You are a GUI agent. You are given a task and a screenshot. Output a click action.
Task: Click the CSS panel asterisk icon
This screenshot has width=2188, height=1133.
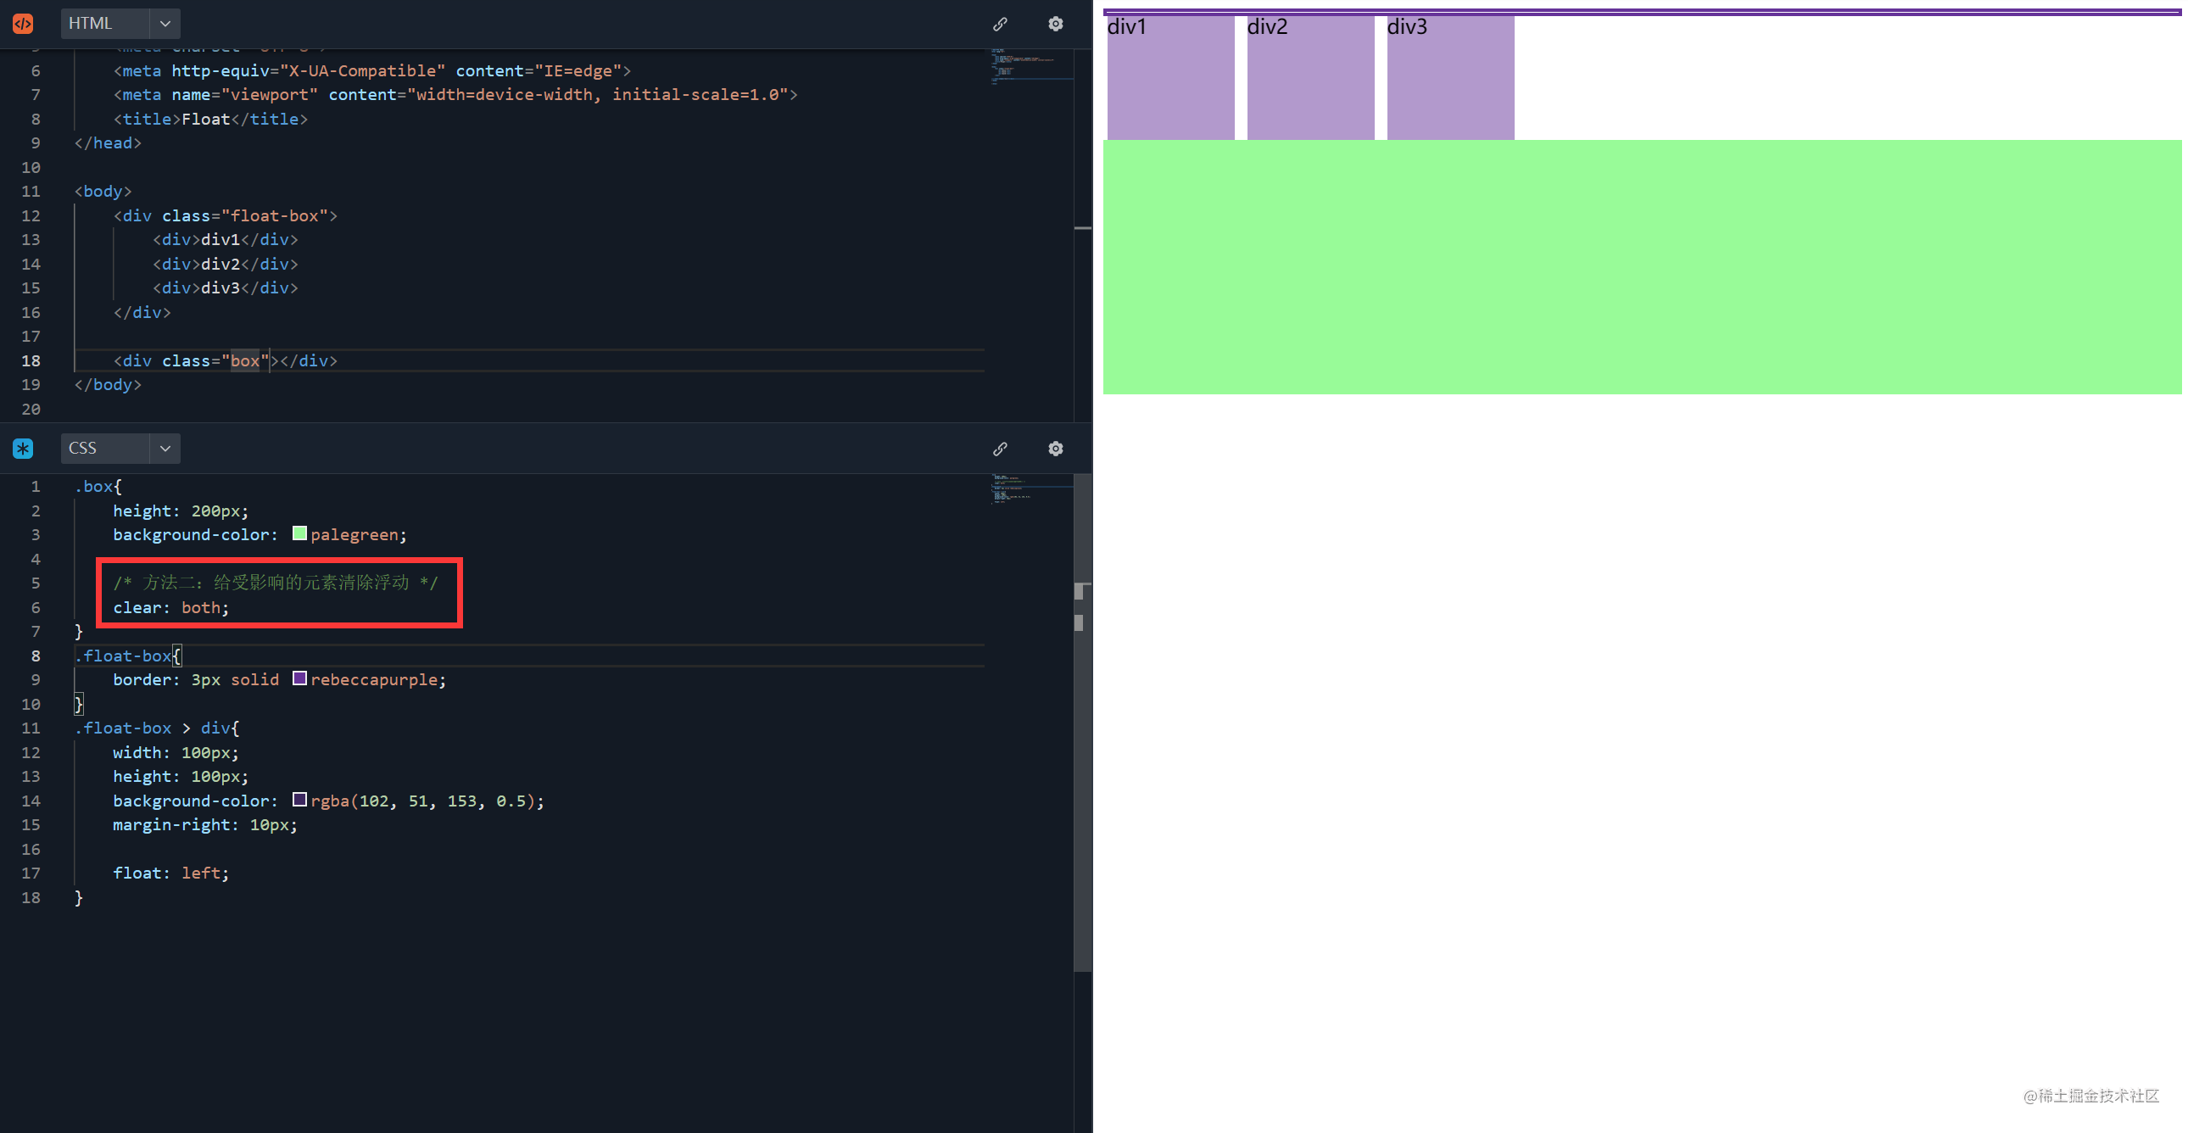pos(23,449)
